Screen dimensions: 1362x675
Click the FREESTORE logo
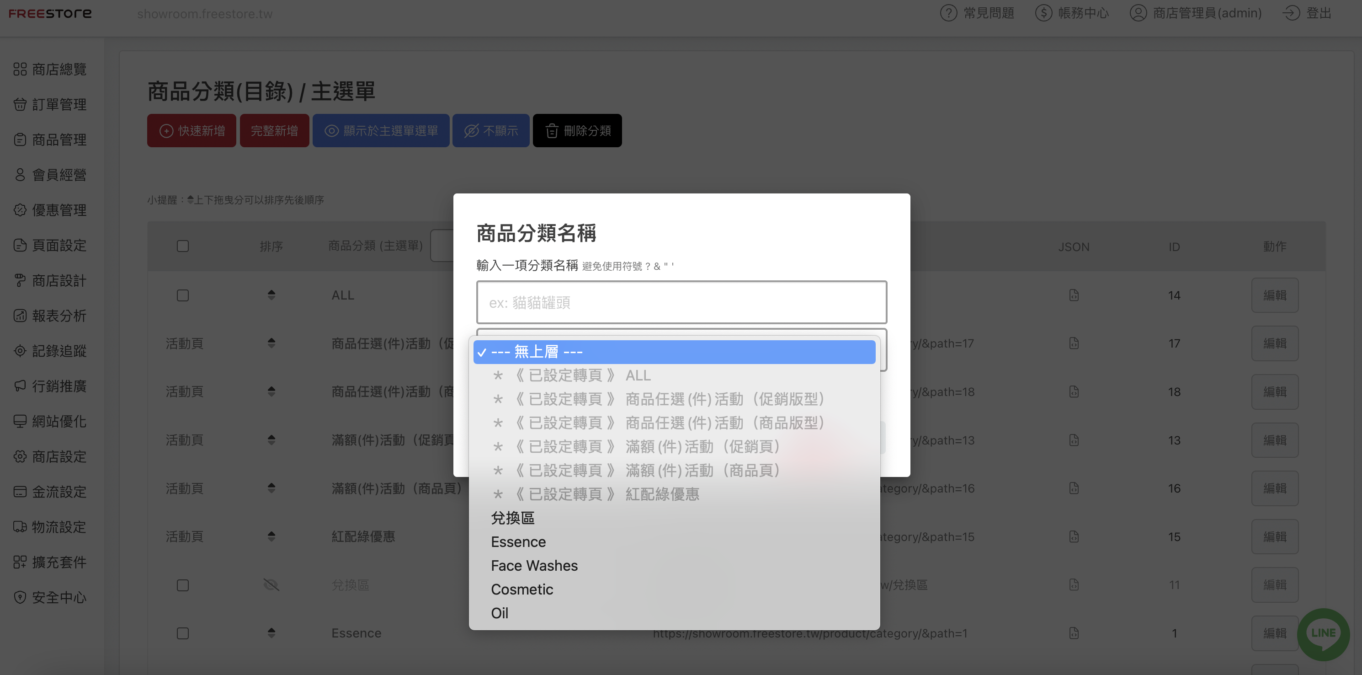[x=50, y=13]
